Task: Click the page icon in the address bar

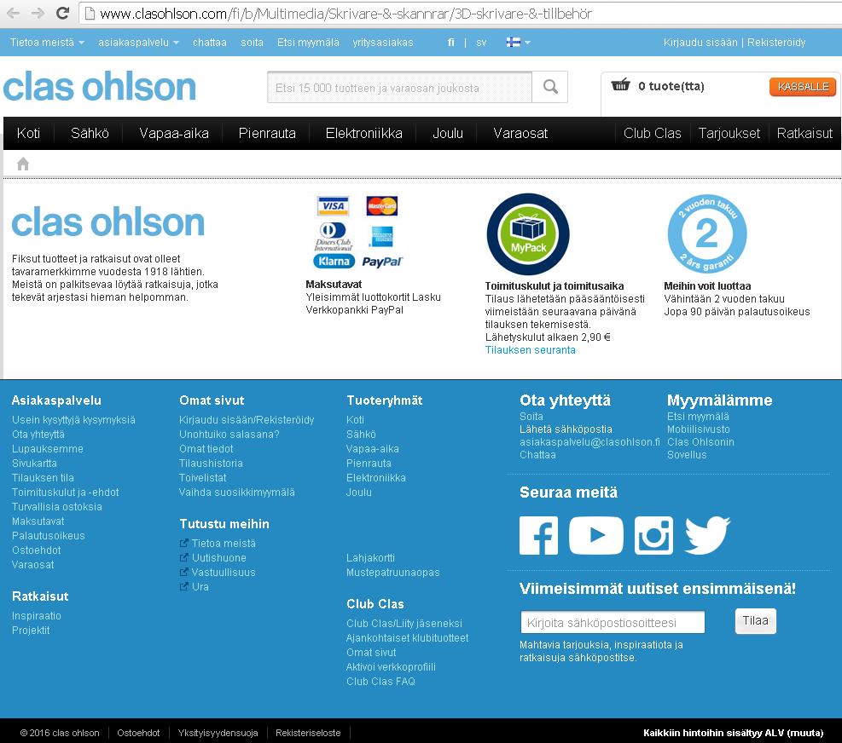Action: 90,14
